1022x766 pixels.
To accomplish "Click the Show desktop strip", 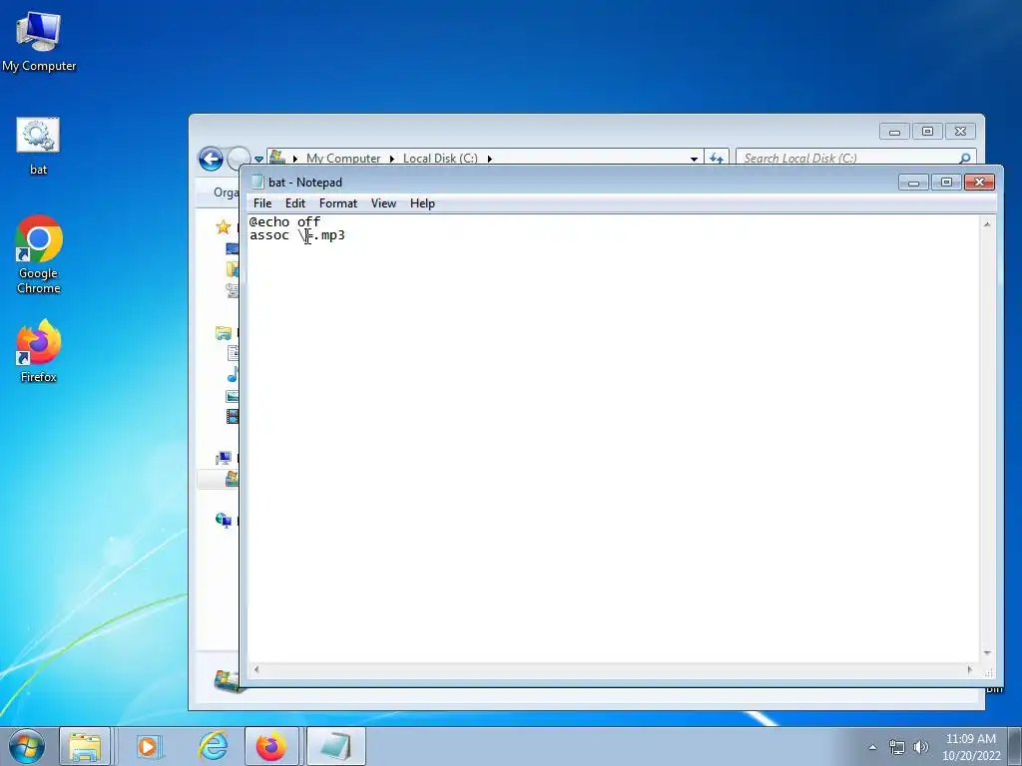I will coord(1015,746).
